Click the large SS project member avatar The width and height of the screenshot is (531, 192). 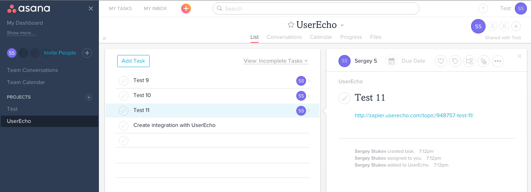478,26
